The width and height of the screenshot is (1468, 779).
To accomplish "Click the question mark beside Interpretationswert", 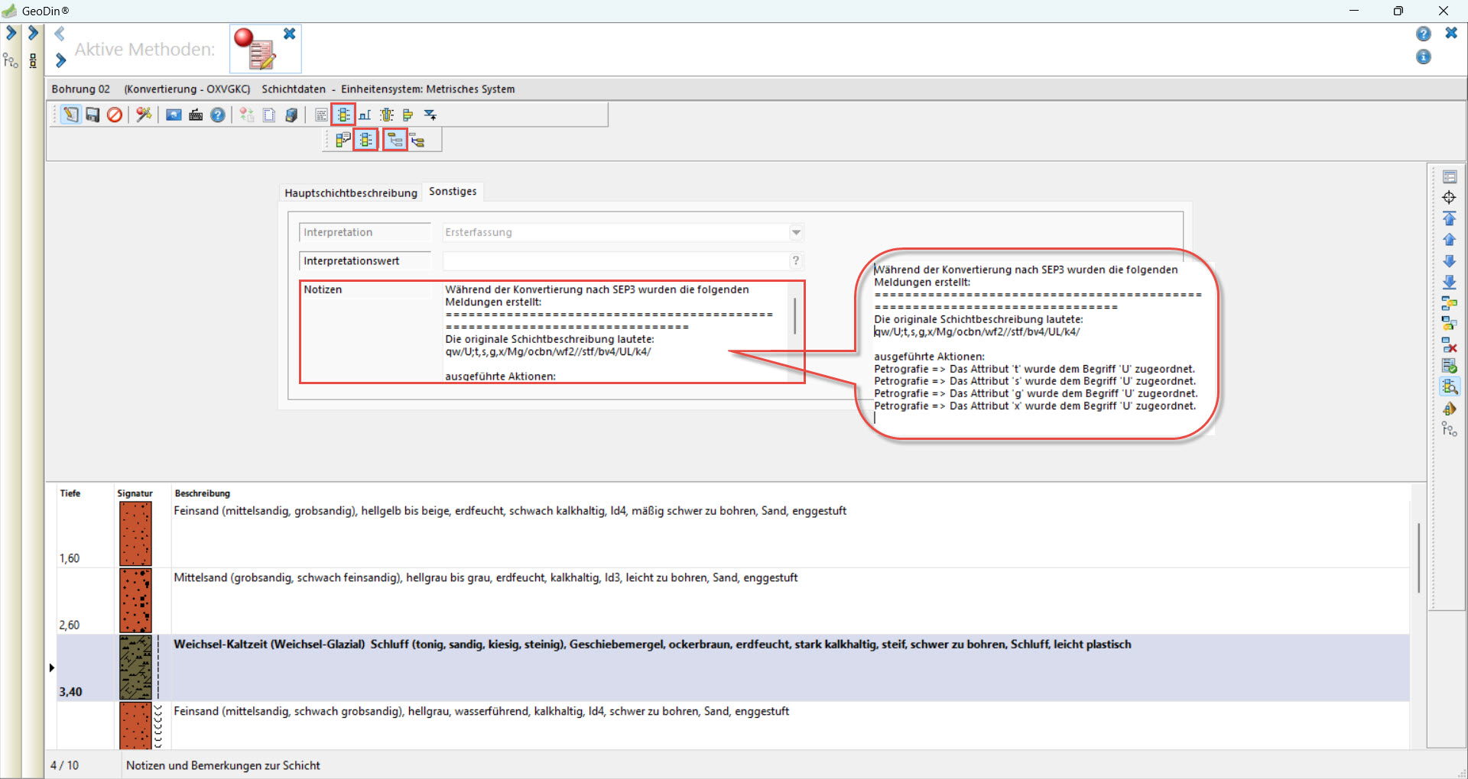I will [x=795, y=260].
